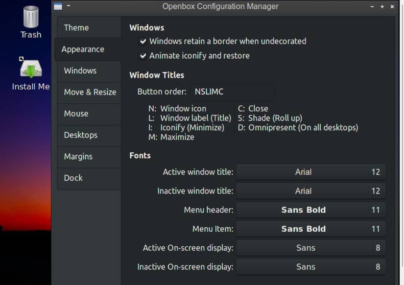Click the window menu icon in titlebar
This screenshot has height=285, width=404.
pos(58,6)
